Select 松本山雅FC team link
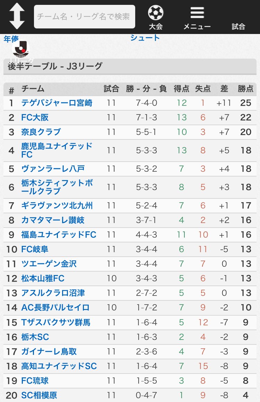Image resolution: width=260 pixels, height=402 pixels. (43, 279)
